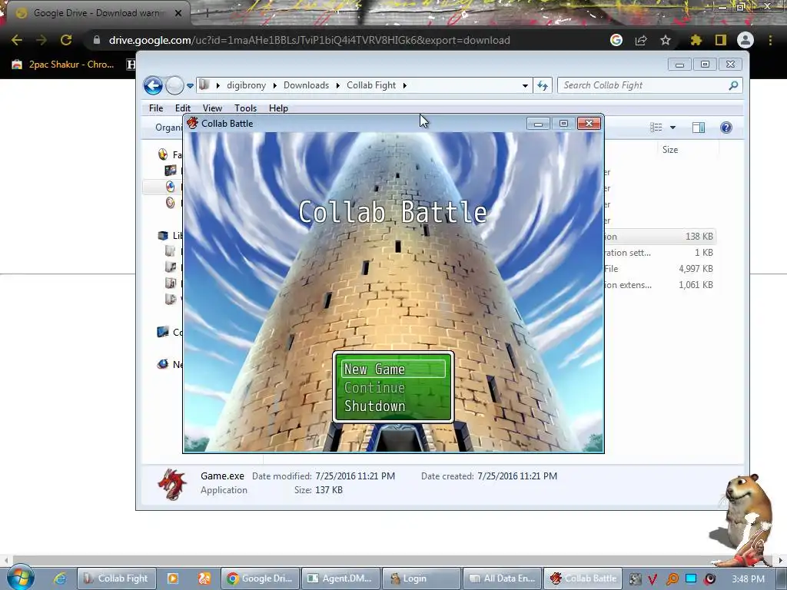787x590 pixels.
Task: Go forward in Explorer window
Action: [x=174, y=86]
